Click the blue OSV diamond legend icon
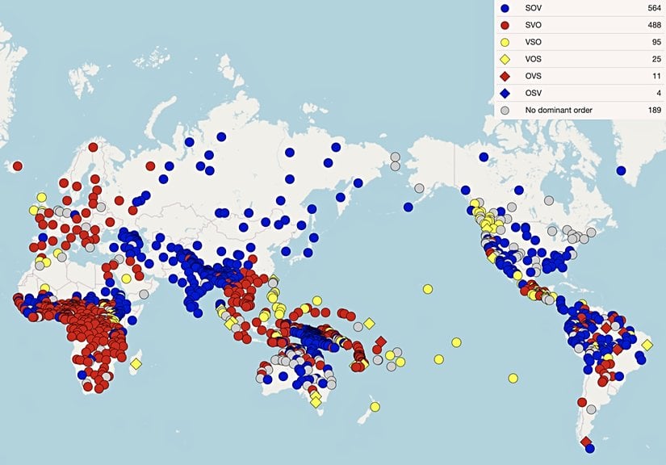666x465 pixels. click(505, 93)
